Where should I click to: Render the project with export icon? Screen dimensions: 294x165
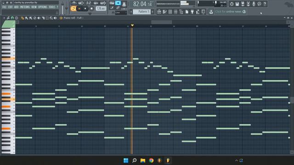[243, 4]
